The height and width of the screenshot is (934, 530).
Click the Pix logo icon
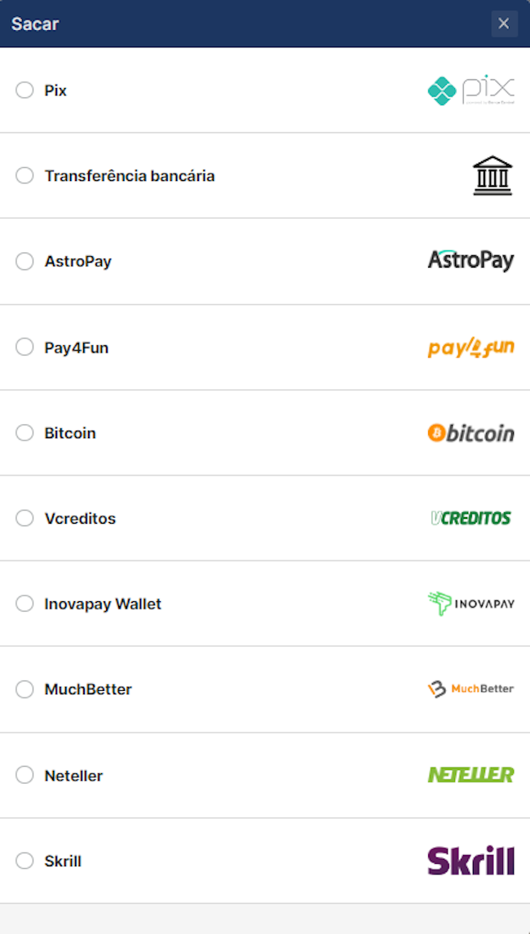pos(471,91)
